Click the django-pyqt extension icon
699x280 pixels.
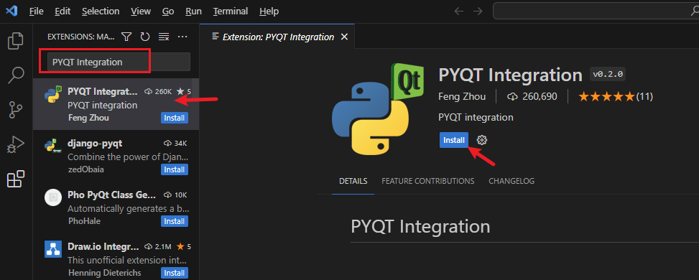(53, 146)
